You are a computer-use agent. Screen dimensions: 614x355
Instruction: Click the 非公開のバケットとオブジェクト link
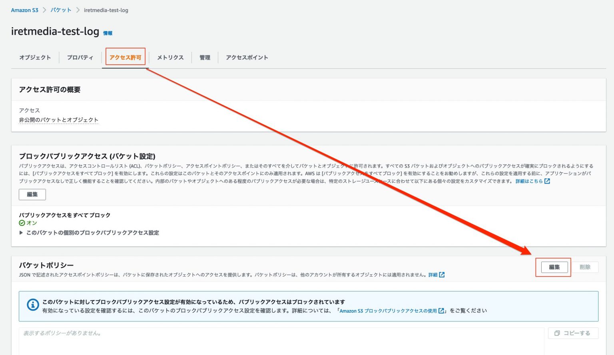coord(58,120)
